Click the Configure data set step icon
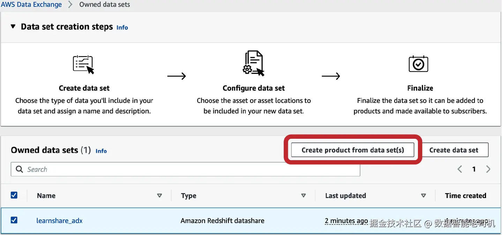The width and height of the screenshot is (502, 235). coord(254,63)
